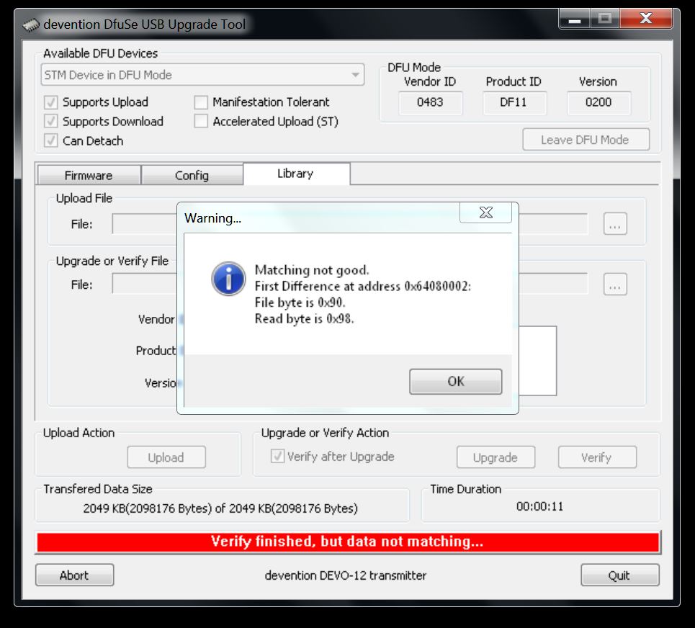Close the Warning dialog with X
The width and height of the screenshot is (695, 628).
[x=486, y=212]
